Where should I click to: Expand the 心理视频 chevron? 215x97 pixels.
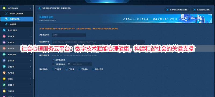coord(31,91)
